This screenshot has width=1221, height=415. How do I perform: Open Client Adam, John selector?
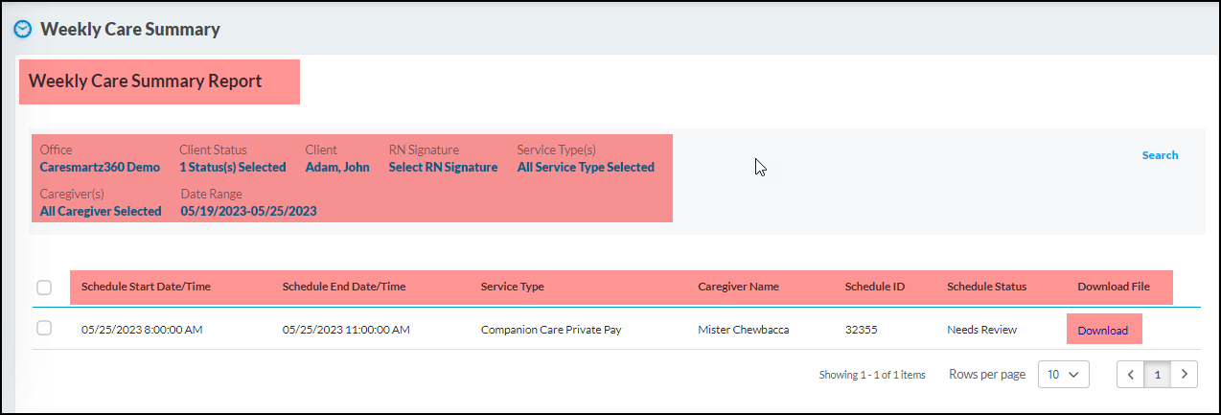337,168
